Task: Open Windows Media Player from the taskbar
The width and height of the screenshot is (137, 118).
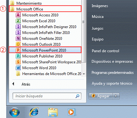Action: (72, 112)
